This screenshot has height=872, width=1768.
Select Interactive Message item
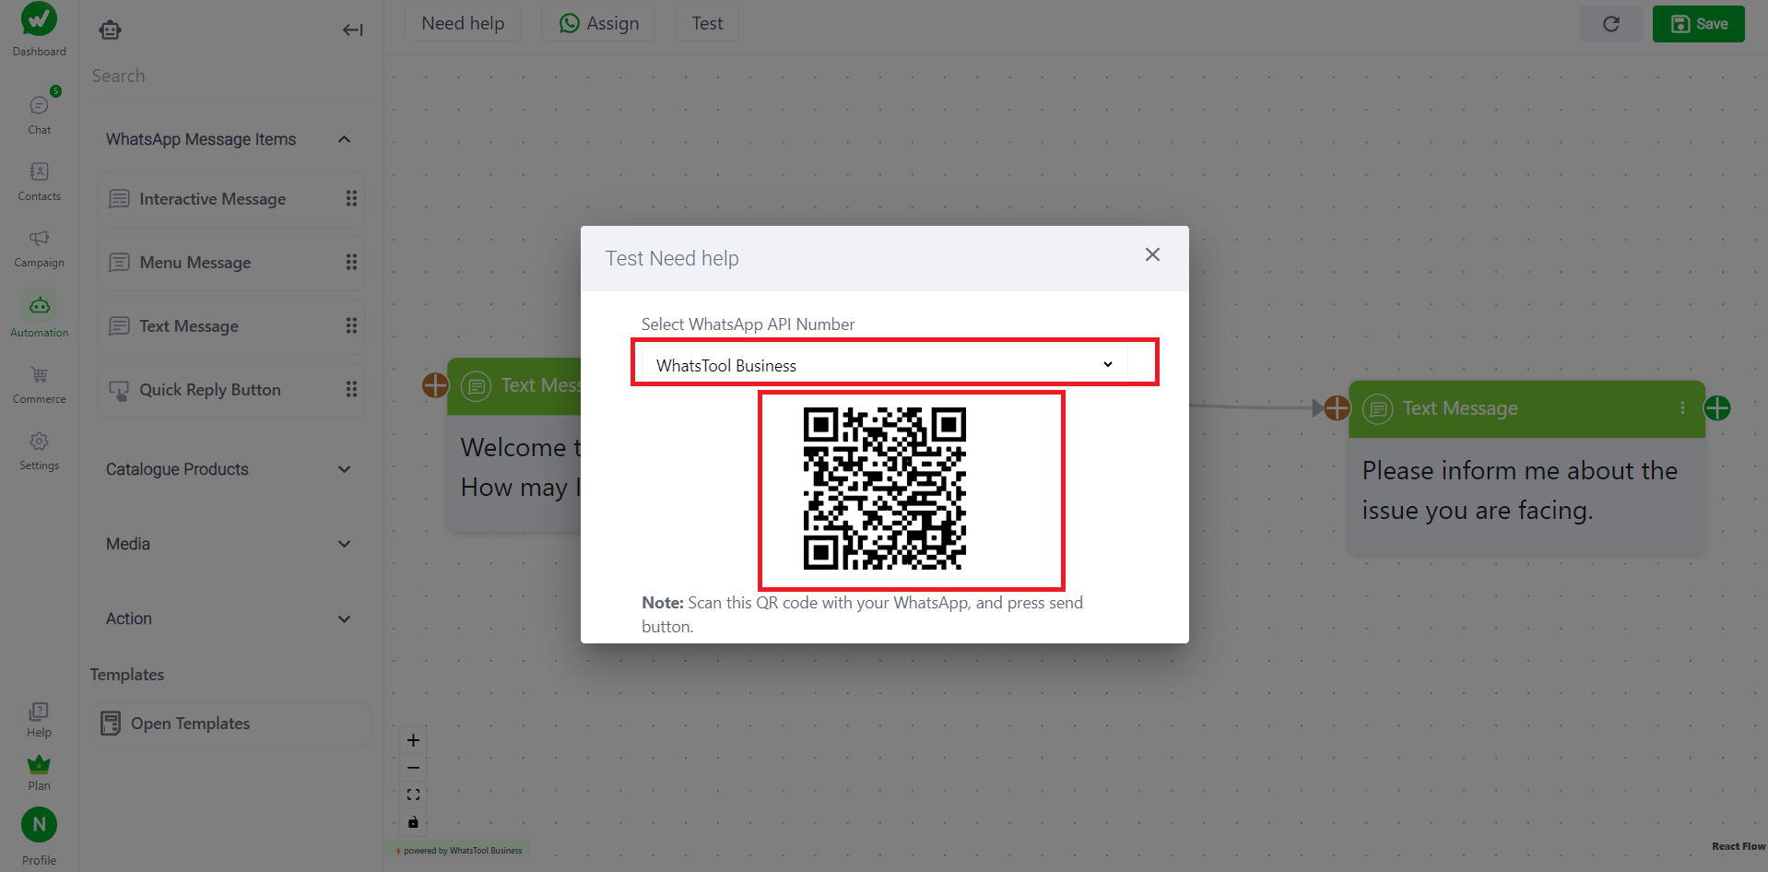[230, 199]
